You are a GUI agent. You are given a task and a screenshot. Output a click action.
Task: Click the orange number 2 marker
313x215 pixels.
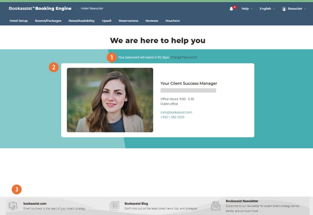(x=54, y=67)
